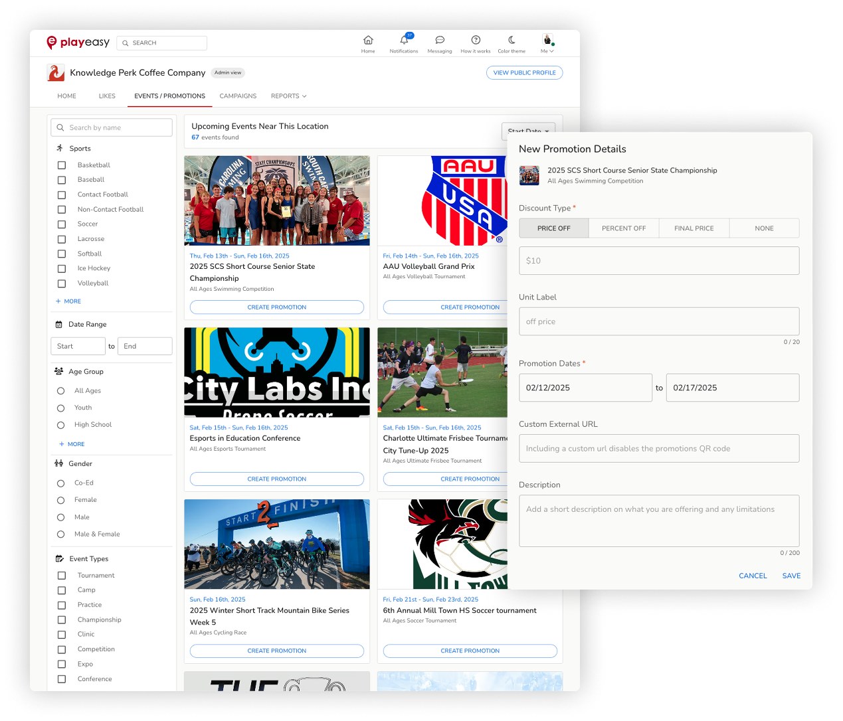Screen dimensions: 843x721
Task: Toggle the Color theme moon icon
Action: tap(512, 40)
